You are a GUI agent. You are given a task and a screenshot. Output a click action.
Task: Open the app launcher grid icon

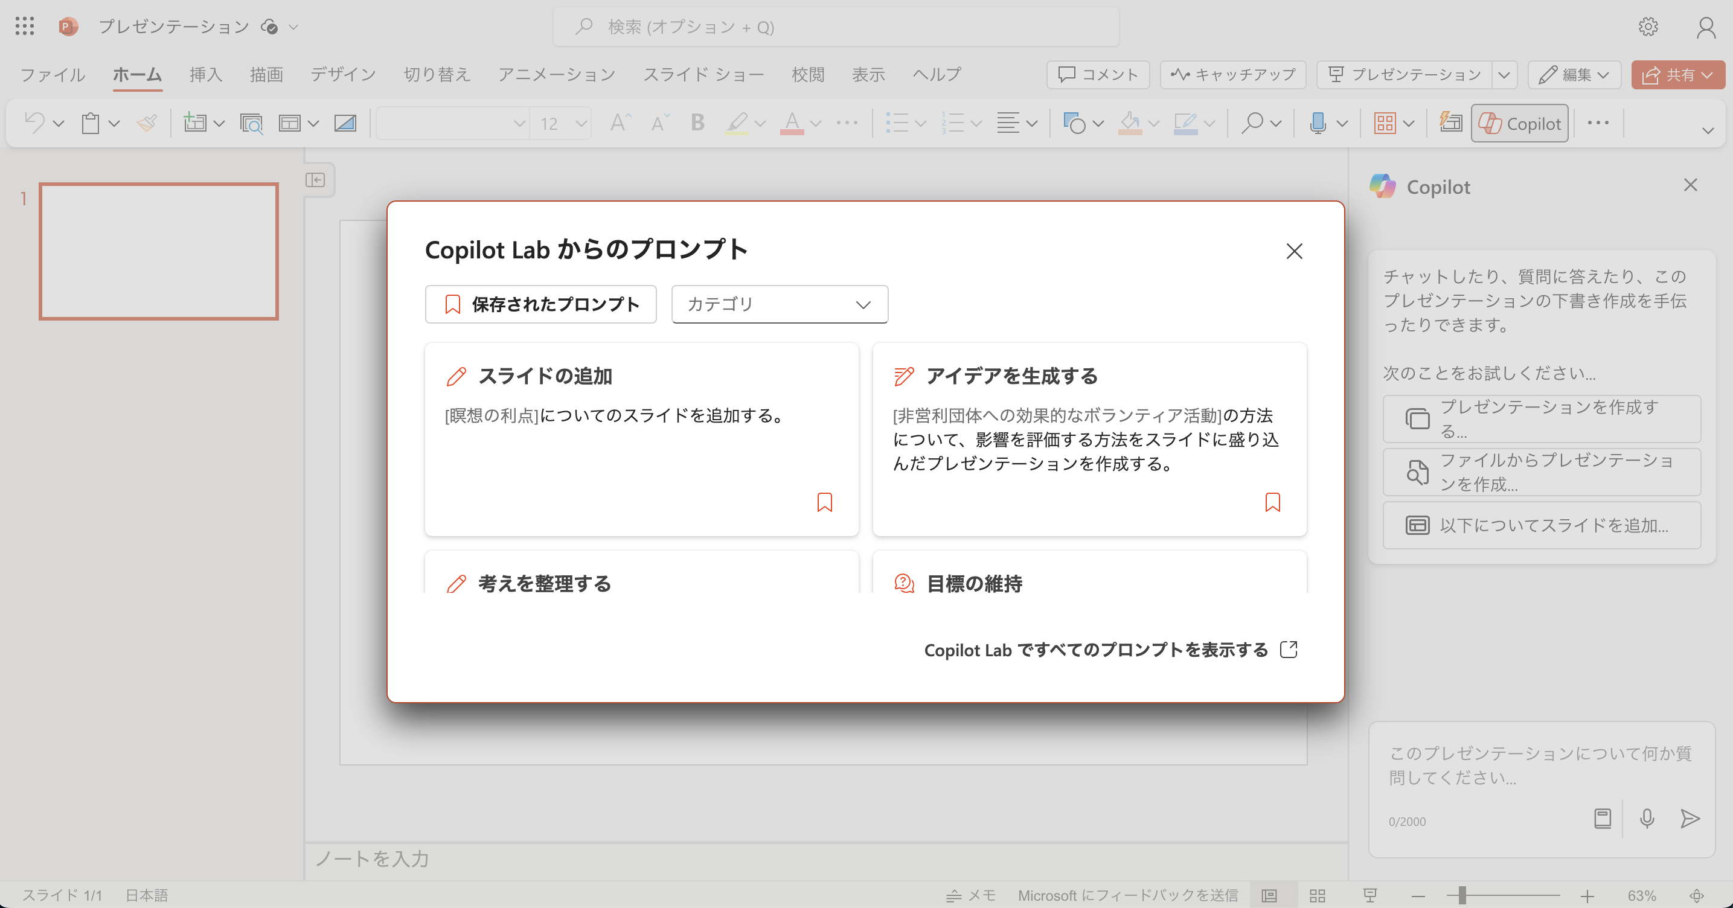coord(25,26)
